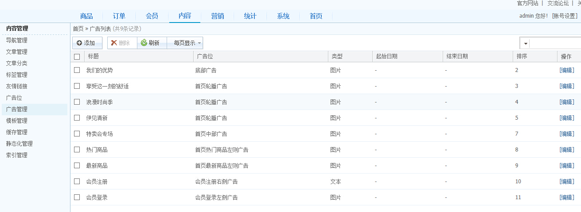Click 编辑 link for 浪漫时尚季 row
Viewport: 581px width, 212px height.
coord(567,102)
